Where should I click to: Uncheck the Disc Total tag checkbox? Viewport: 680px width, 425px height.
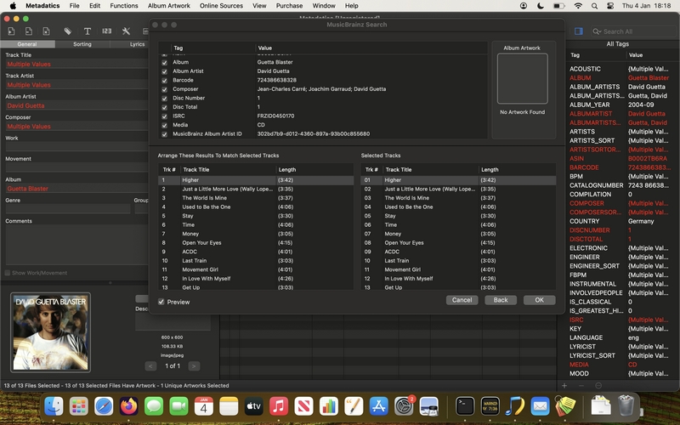pos(164,108)
